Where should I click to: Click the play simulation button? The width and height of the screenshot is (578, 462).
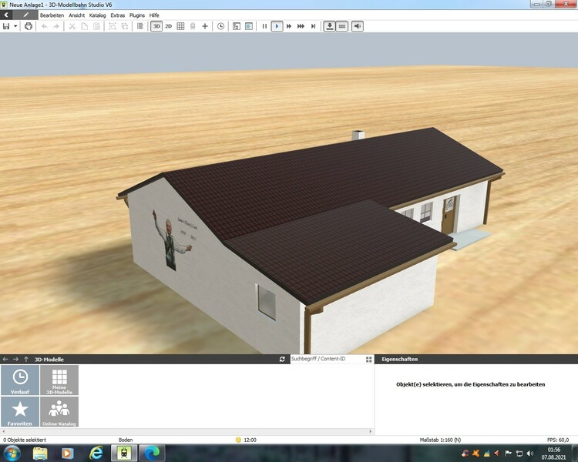tap(277, 26)
